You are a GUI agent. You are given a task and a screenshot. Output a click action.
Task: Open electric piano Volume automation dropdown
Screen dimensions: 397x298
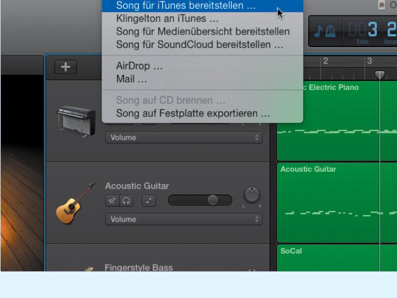[x=184, y=138]
